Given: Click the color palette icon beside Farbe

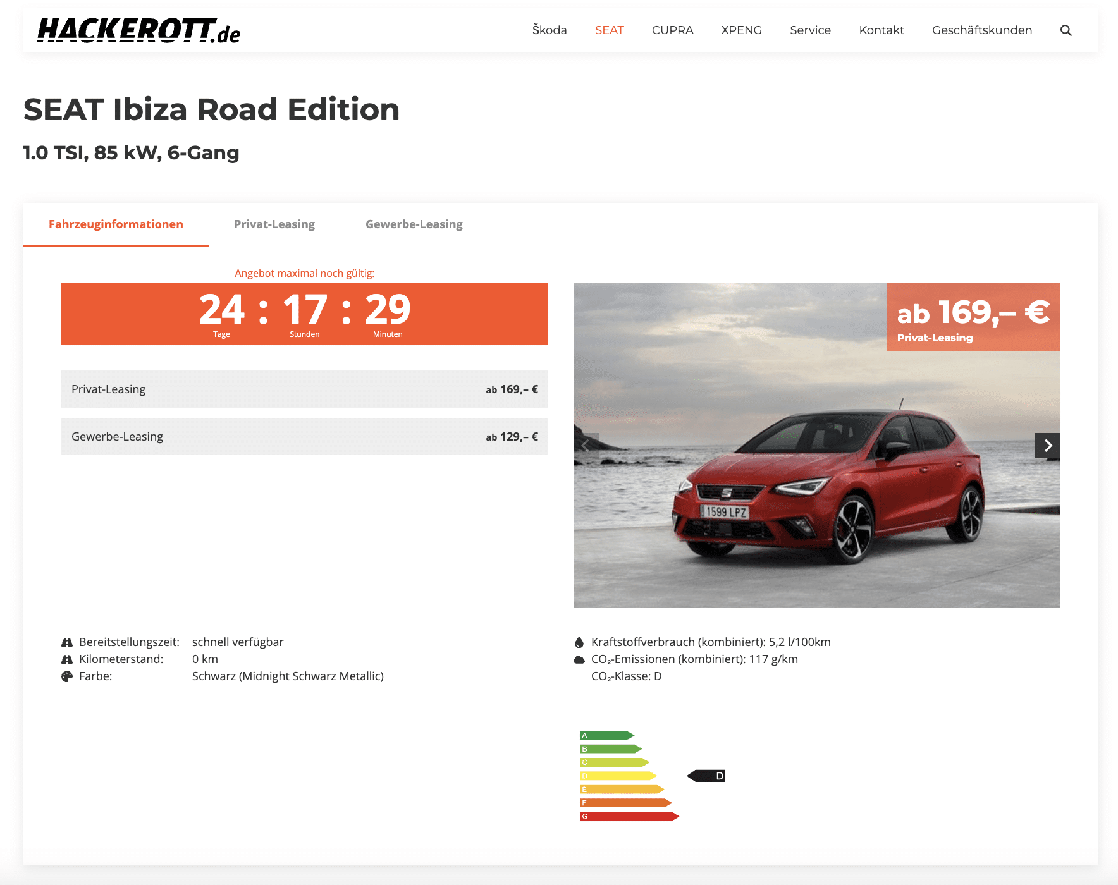Looking at the screenshot, I should click(67, 676).
